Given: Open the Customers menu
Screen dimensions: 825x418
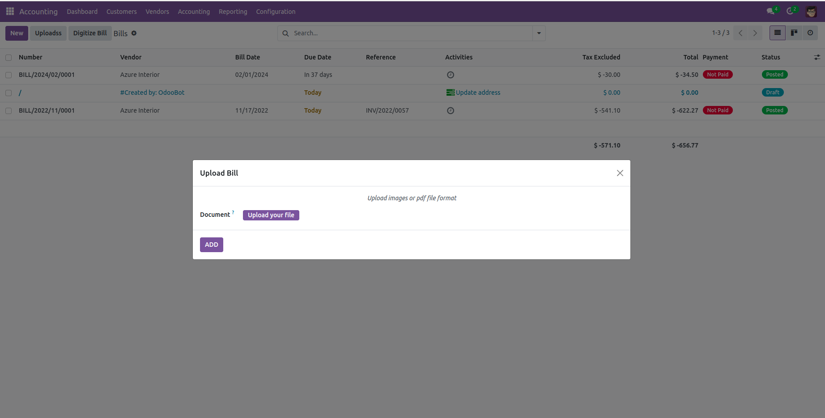Looking at the screenshot, I should [122, 12].
